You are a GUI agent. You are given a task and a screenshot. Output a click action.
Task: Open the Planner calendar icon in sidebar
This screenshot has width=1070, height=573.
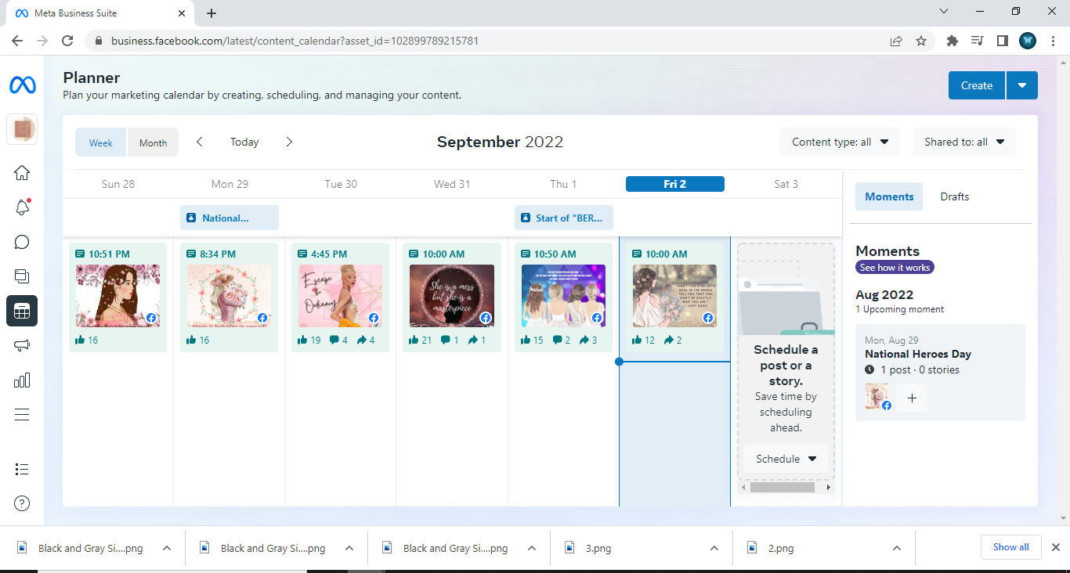coord(22,311)
